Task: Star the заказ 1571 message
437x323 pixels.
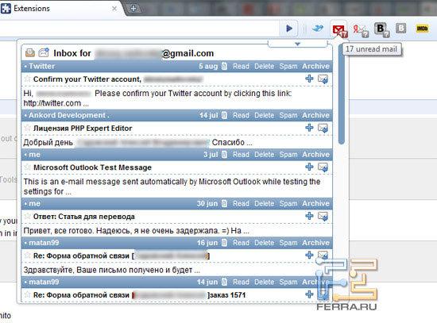Action: (27, 294)
